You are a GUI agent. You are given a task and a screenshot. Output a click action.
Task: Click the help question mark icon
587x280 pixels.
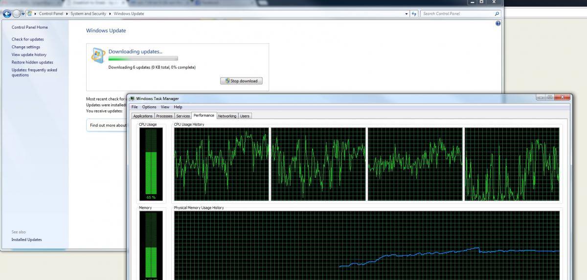click(x=498, y=23)
